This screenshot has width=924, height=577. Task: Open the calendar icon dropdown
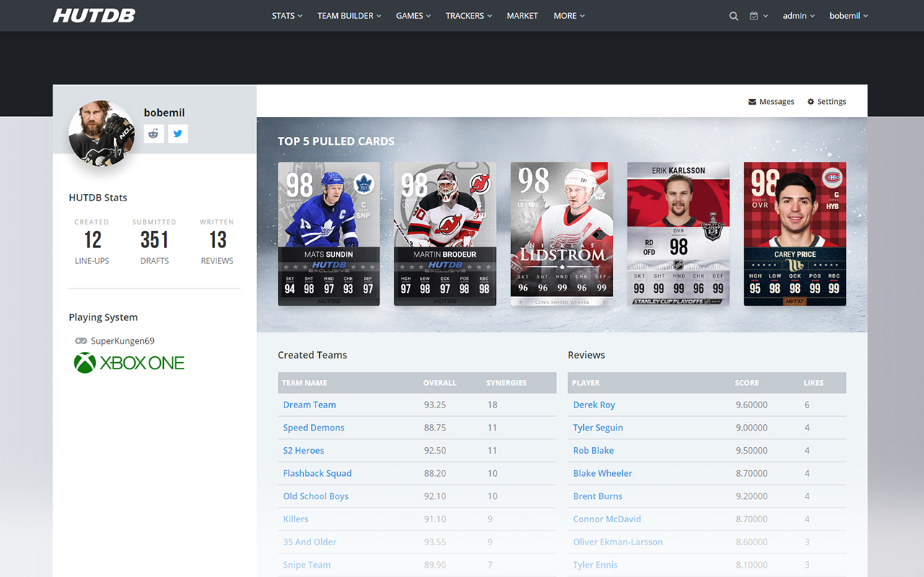click(x=757, y=16)
